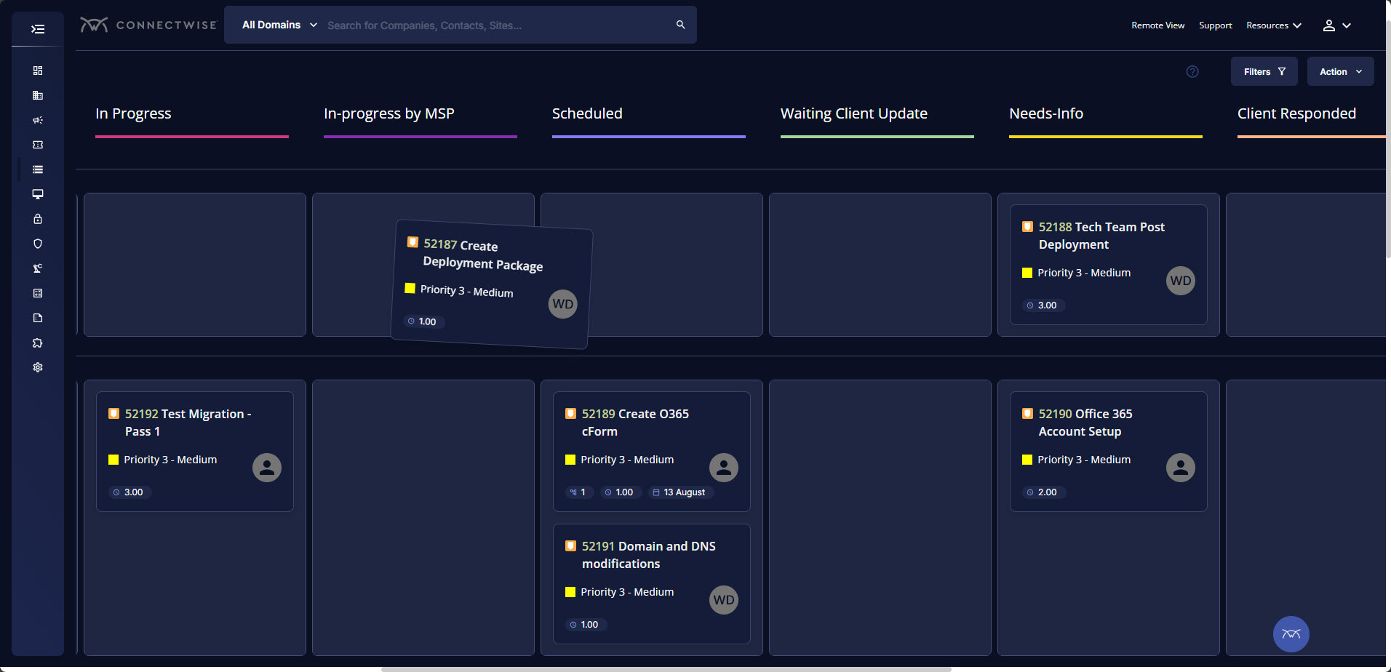1391x672 pixels.
Task: Expand the sidebar navigation menu
Action: (38, 29)
